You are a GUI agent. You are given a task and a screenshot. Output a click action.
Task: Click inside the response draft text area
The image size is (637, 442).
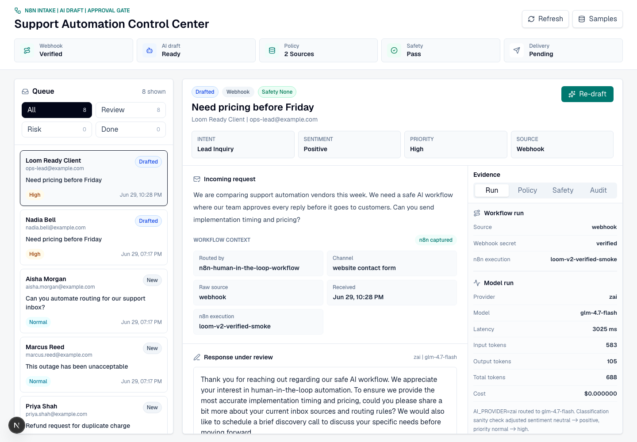[x=325, y=400]
